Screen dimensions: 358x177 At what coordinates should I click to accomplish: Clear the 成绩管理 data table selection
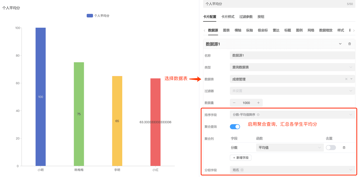[x=346, y=79]
